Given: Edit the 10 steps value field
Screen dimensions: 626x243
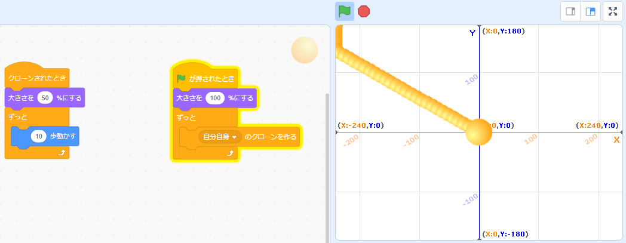Looking at the screenshot, I should click(39, 136).
